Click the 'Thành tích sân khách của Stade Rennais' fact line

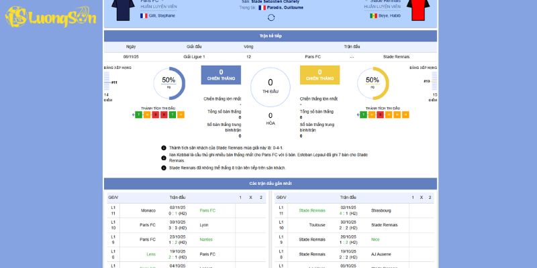point(226,148)
